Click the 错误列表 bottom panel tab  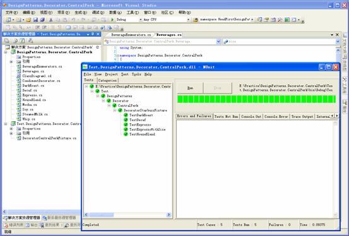pyautogui.click(x=13, y=225)
